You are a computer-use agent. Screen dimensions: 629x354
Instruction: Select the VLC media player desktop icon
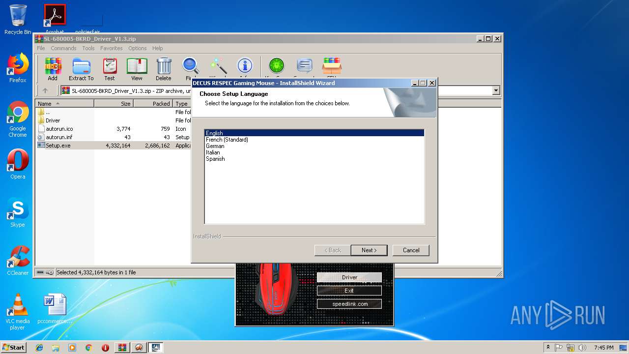[x=18, y=312]
